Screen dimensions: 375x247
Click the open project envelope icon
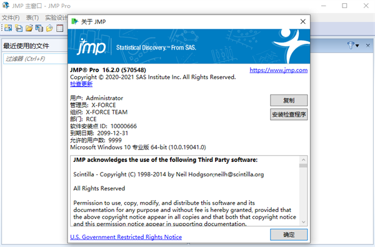[49, 28]
